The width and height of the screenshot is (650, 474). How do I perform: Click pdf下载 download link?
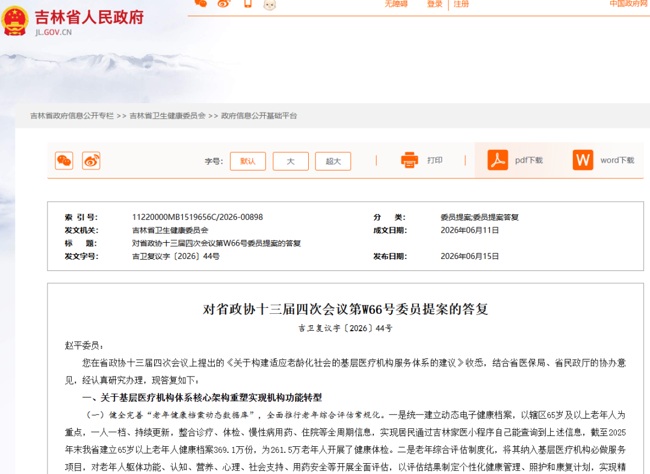(529, 160)
